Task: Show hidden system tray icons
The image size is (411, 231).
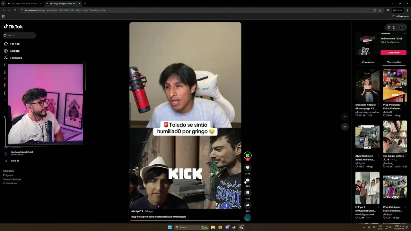Action: point(364,227)
